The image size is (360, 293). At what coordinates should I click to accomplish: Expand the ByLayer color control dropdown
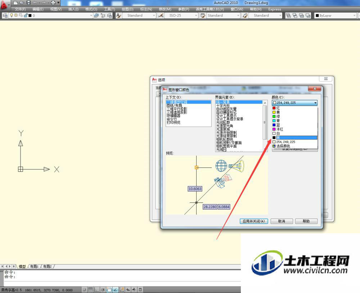pyautogui.click(x=355, y=15)
